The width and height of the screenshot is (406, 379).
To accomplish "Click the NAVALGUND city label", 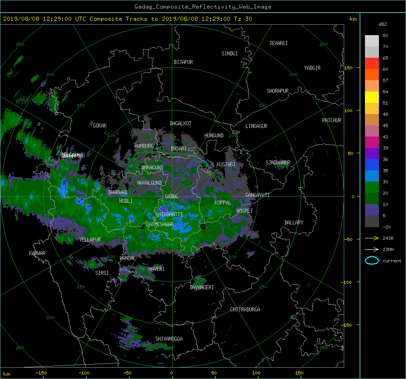I will (149, 183).
